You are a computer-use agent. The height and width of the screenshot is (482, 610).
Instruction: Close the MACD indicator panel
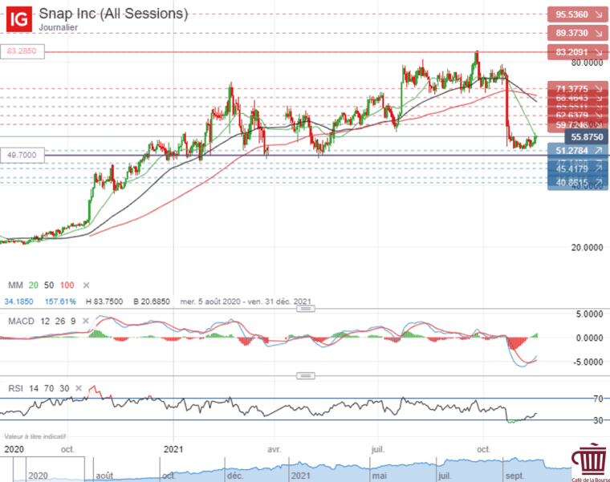86,321
